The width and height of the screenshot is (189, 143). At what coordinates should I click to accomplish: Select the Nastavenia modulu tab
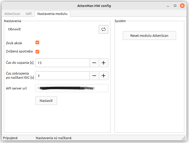pyautogui.click(x=52, y=14)
